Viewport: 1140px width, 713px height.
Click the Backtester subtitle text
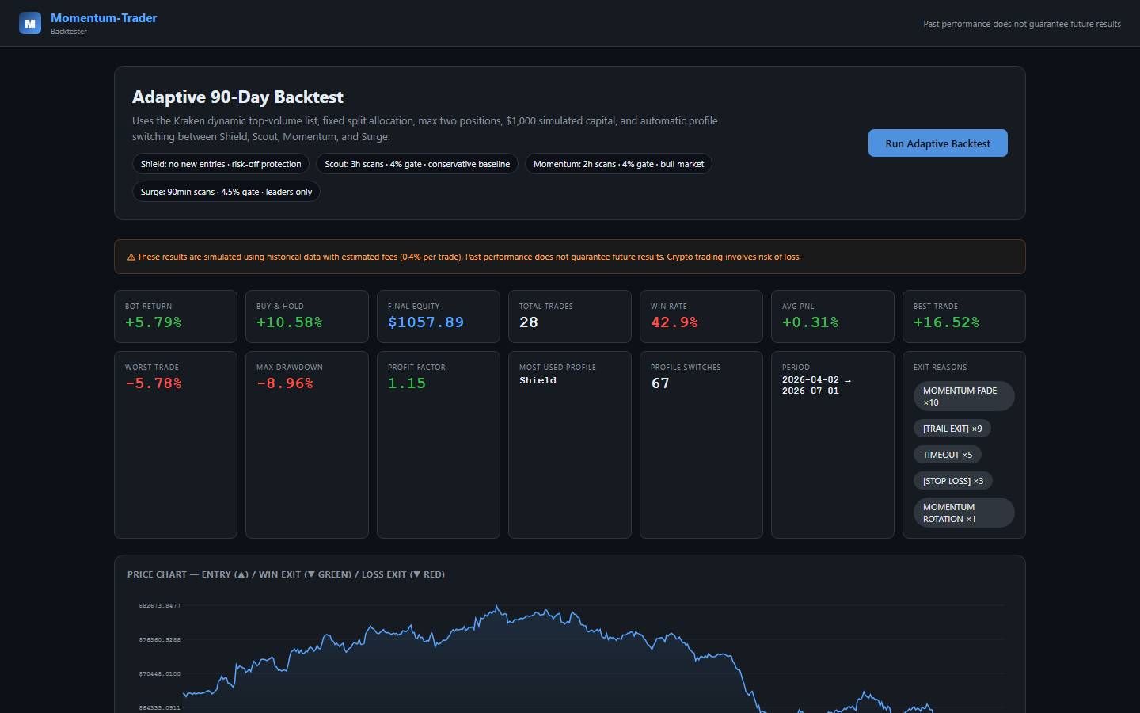coord(69,32)
